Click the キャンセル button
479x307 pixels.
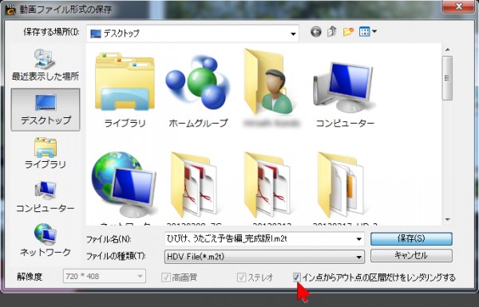411,255
